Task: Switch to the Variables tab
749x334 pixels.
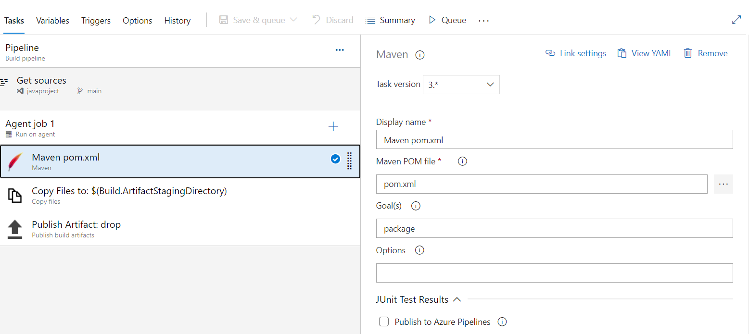Action: click(52, 21)
